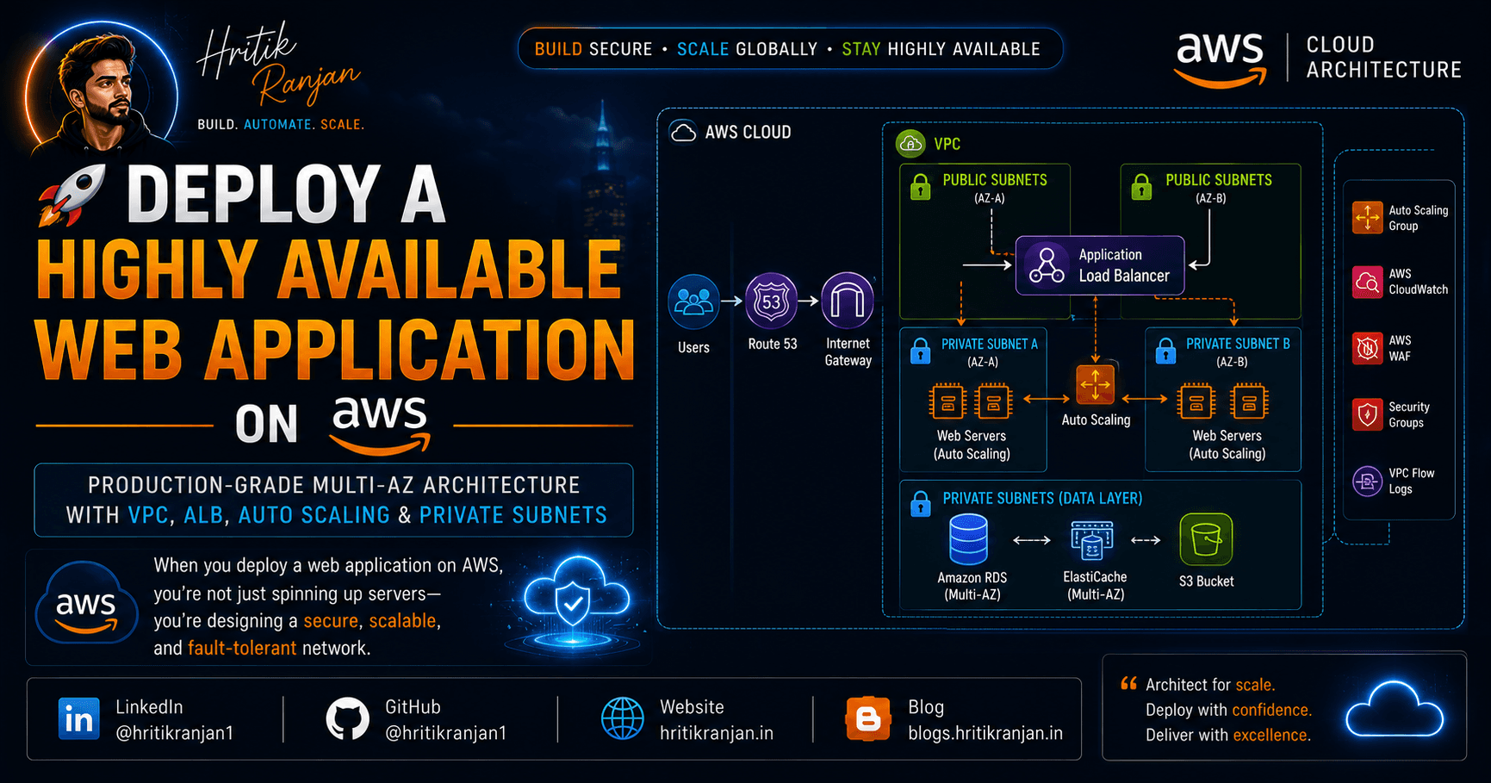The width and height of the screenshot is (1491, 783).
Task: Click the lock icon for Public Subnets AZ-B
Action: click(1142, 186)
